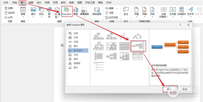Screen dimensions: 203x102
Task: Insert a 分页 page break
Action: (9, 17)
